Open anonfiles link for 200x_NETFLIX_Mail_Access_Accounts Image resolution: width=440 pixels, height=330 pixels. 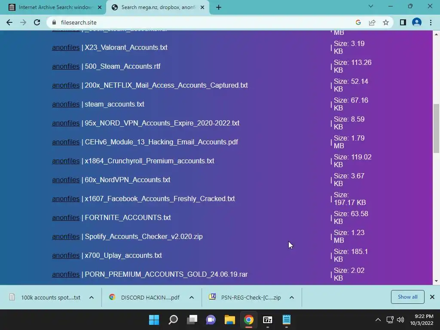point(66,86)
